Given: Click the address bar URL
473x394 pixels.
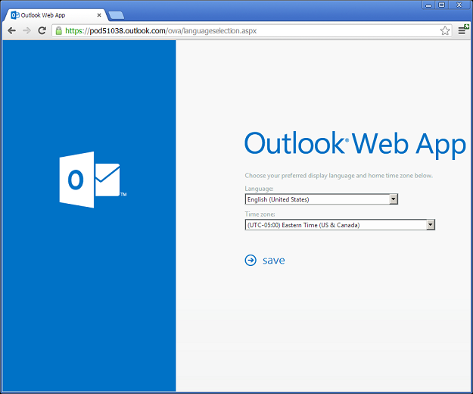Looking at the screenshot, I should 160,31.
